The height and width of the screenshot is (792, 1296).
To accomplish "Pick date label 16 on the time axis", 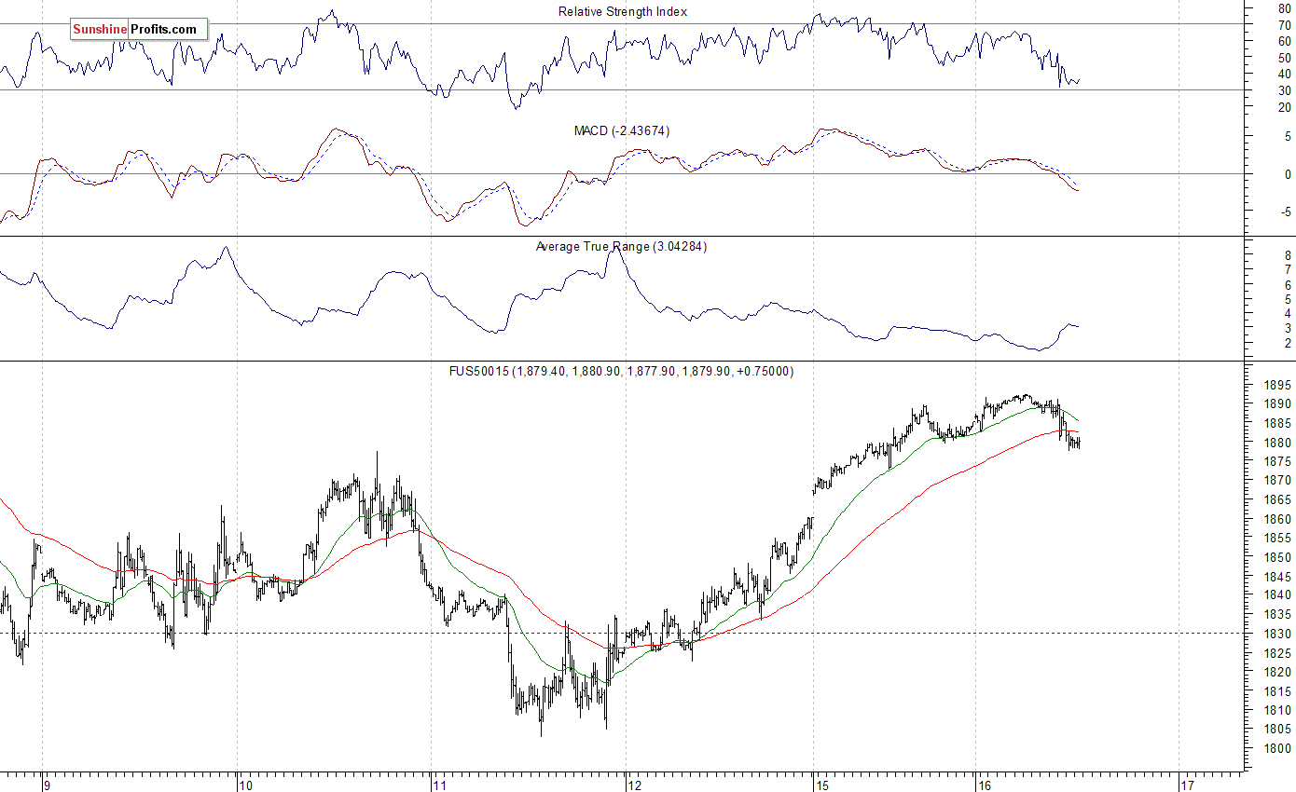I will pos(985,785).
